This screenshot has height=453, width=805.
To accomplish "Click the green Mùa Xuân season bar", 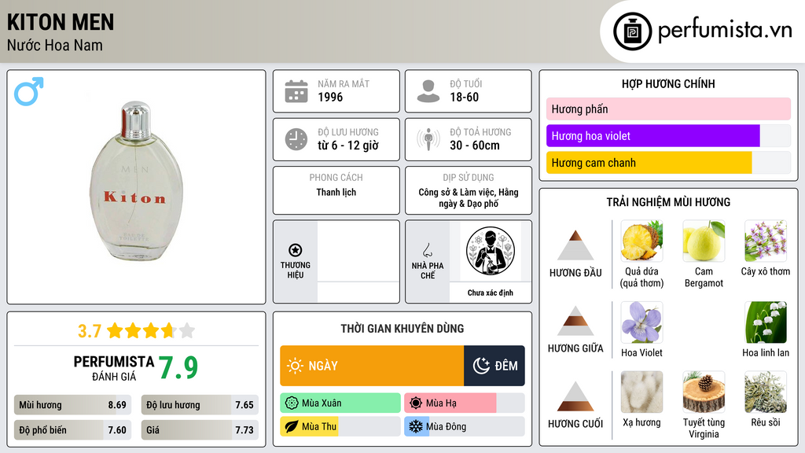I will coord(340,403).
